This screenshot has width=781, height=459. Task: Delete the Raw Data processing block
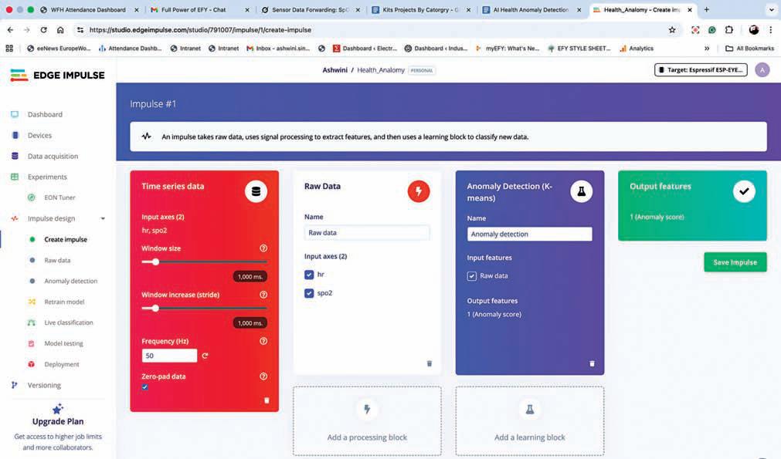(x=430, y=363)
